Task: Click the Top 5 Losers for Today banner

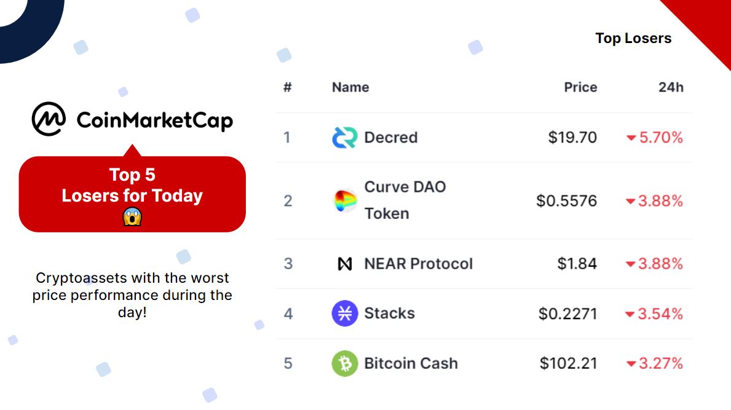Action: (x=132, y=186)
